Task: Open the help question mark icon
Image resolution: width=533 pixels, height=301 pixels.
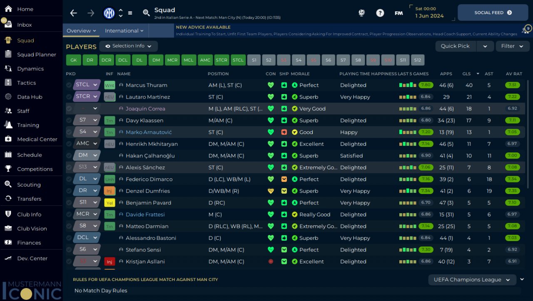Action: pos(380,13)
